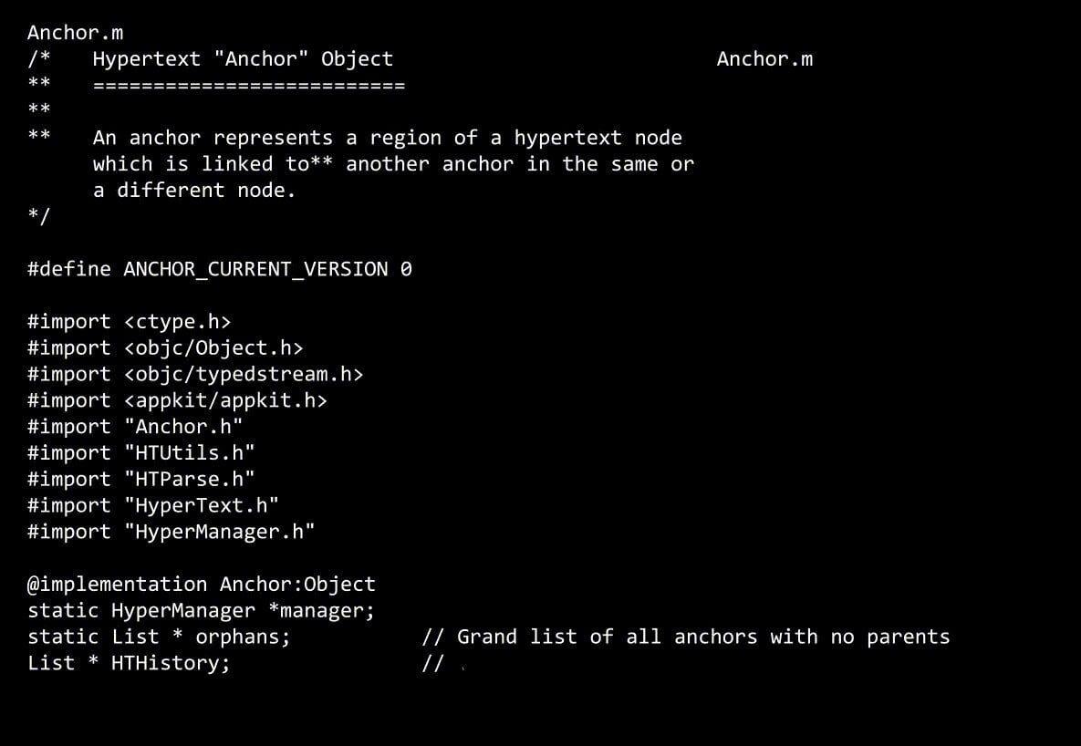Click the "#define ANCHOR_CURRENT_VERSION 0" line
Viewport: 1081px width, 746px height.
tap(219, 269)
